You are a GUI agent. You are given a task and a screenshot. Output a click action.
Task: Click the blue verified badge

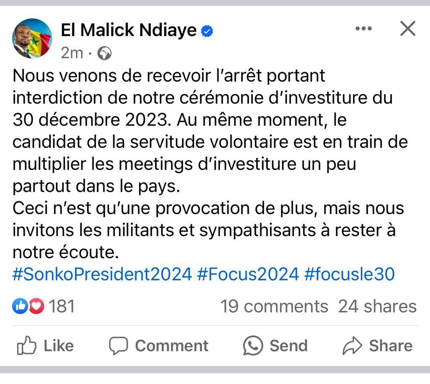(x=207, y=31)
